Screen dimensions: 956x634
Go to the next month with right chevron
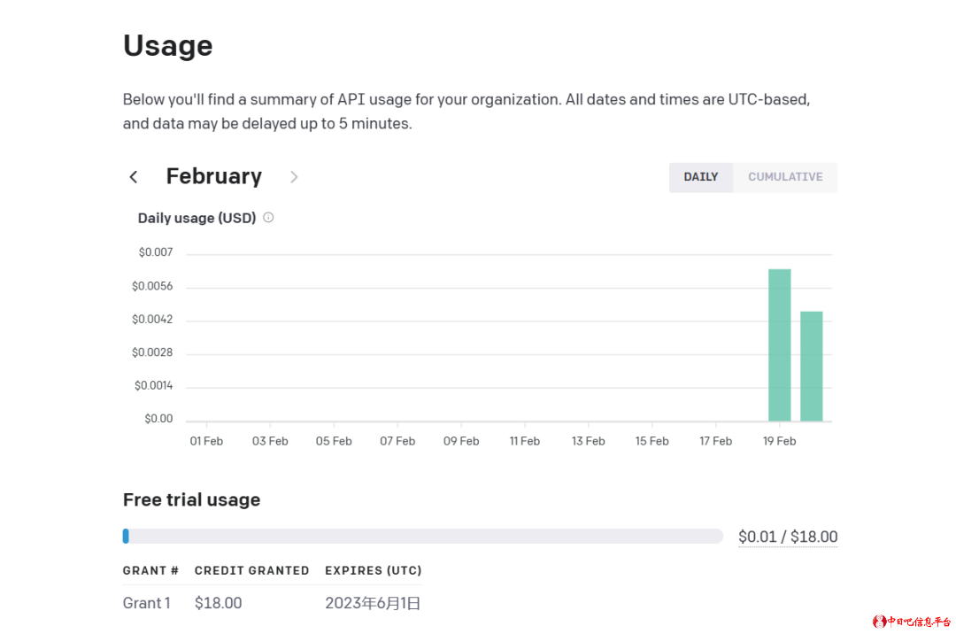(x=294, y=177)
